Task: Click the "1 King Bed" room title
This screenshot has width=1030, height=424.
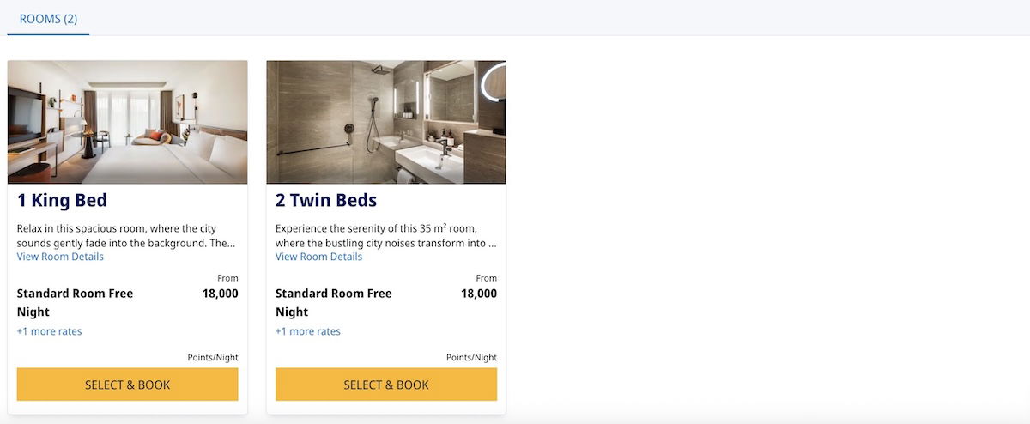Action: pos(62,201)
